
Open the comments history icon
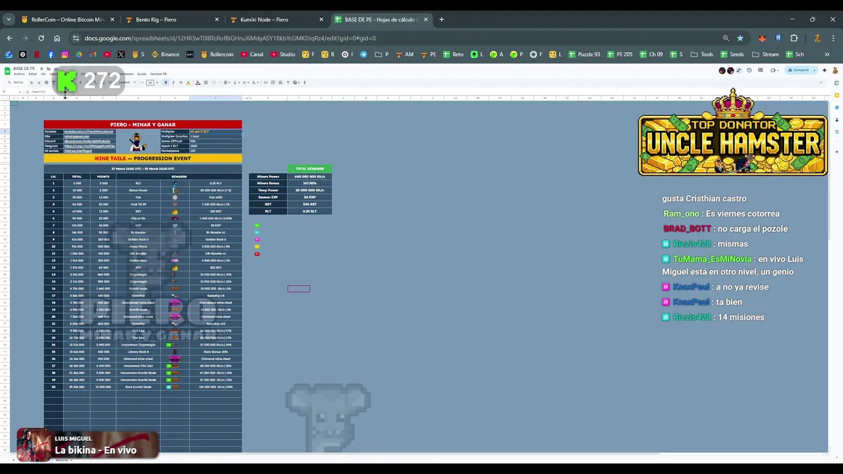760,70
